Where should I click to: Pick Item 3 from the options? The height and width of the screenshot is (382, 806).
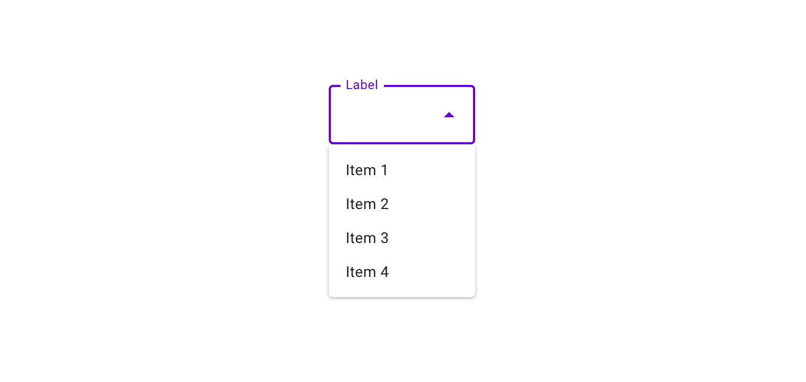tap(367, 238)
